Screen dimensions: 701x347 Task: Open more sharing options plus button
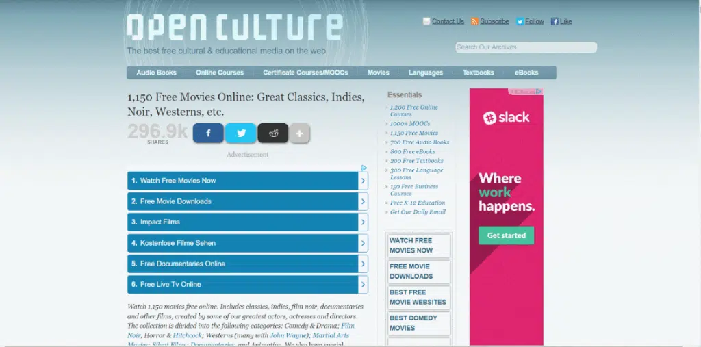300,133
